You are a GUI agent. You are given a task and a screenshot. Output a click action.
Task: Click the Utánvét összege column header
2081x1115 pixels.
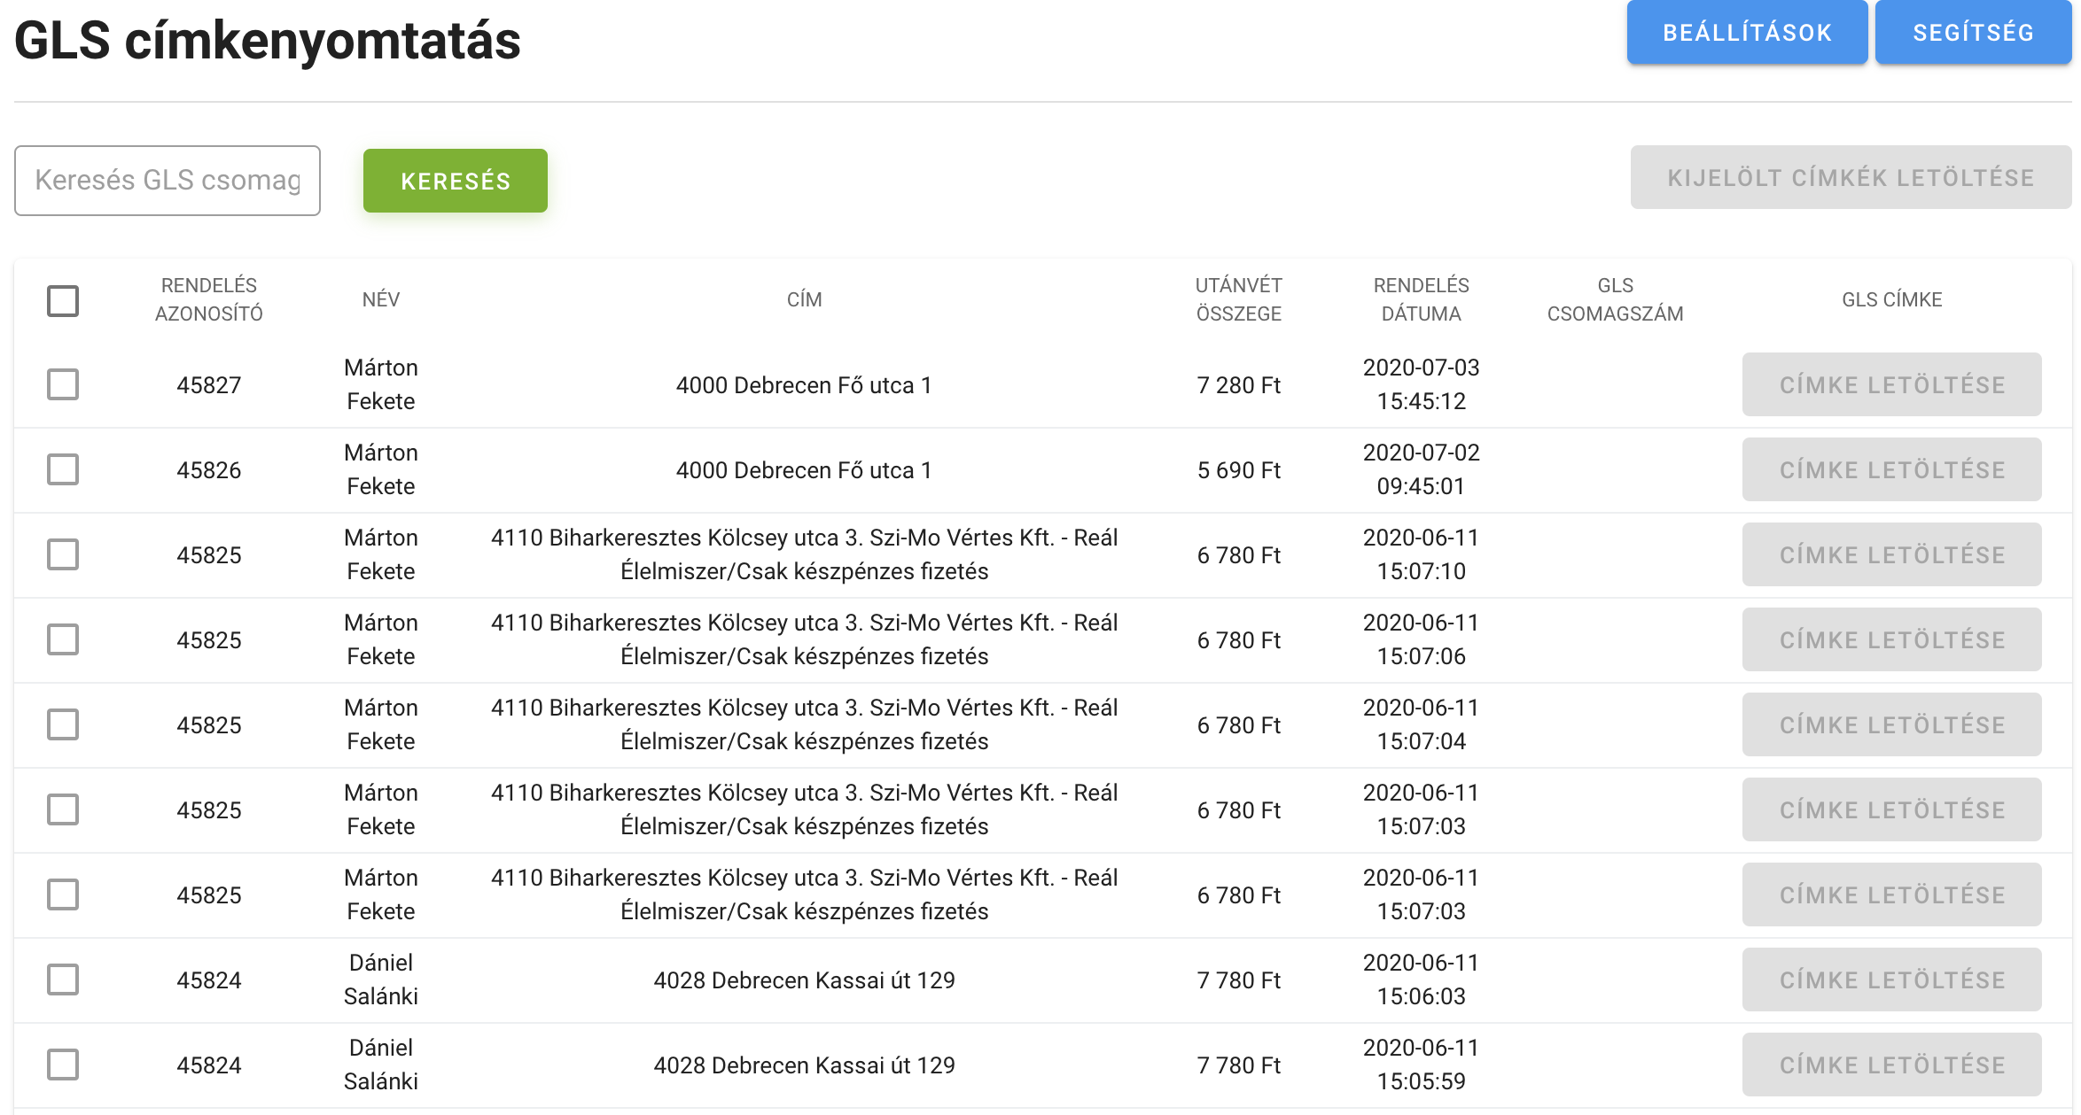coord(1239,299)
